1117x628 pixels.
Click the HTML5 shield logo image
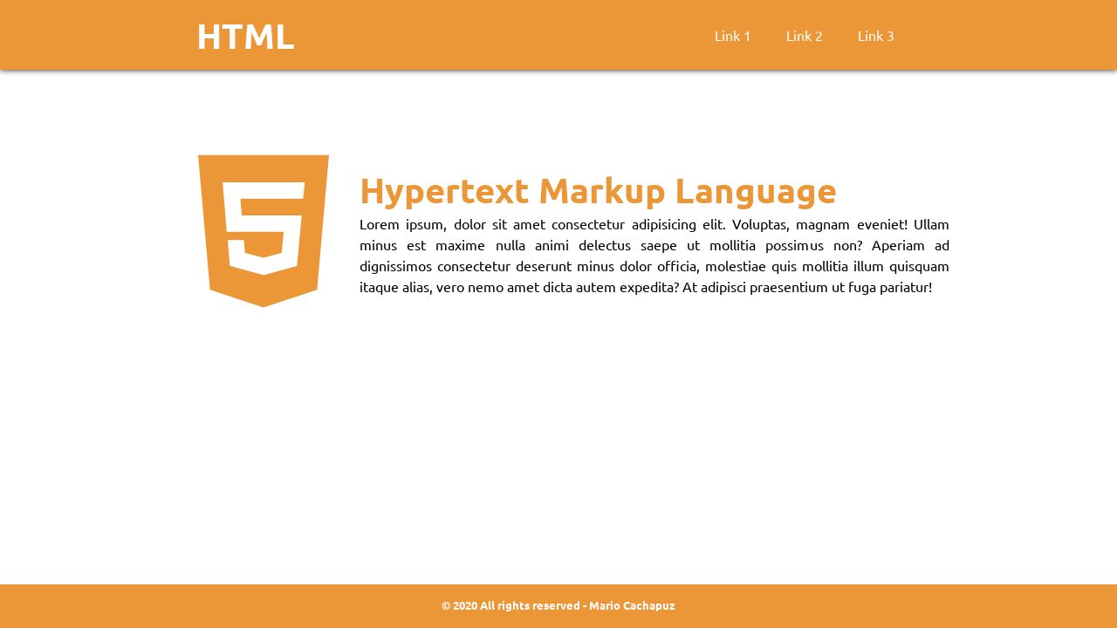tap(264, 231)
